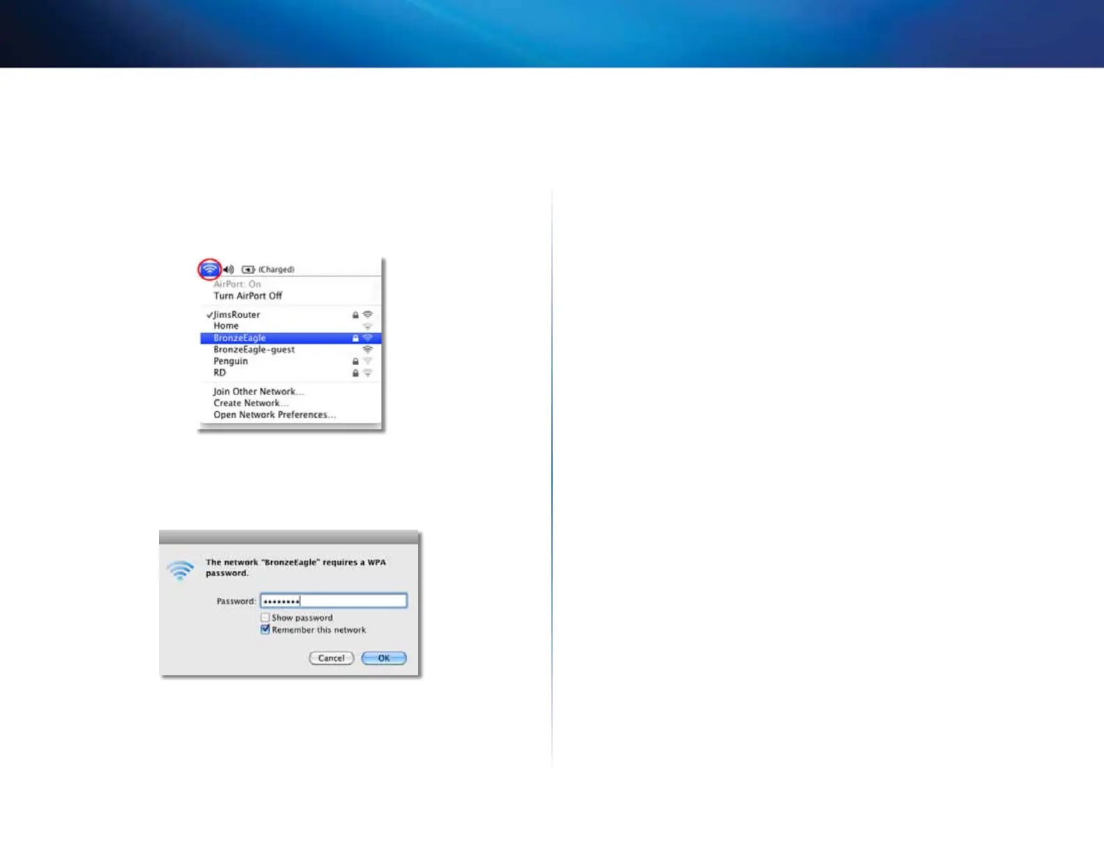Cancel the WPA password dialog
Image resolution: width=1104 pixels, height=853 pixels.
(331, 658)
